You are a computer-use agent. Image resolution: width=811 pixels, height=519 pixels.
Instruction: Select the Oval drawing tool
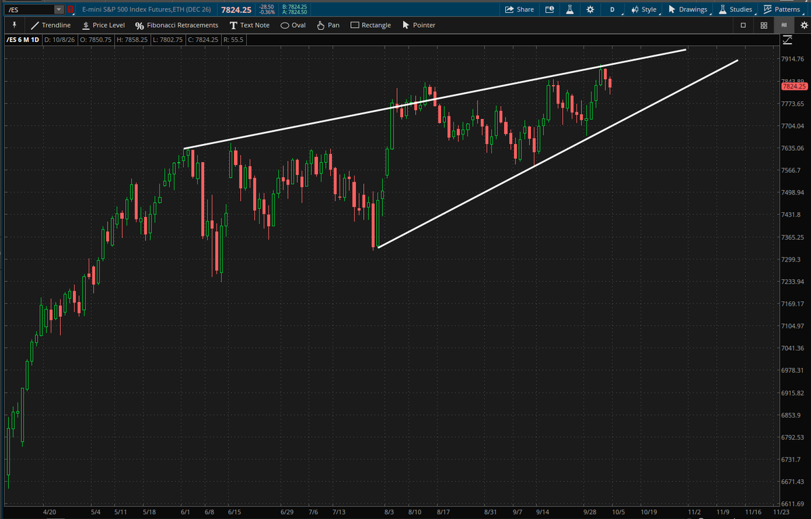(x=293, y=25)
